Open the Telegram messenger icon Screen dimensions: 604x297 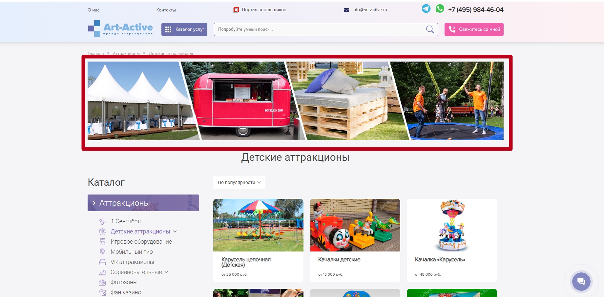(426, 9)
